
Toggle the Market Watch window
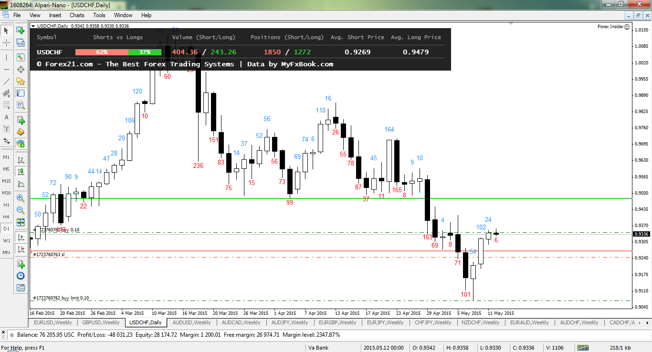pos(21,57)
